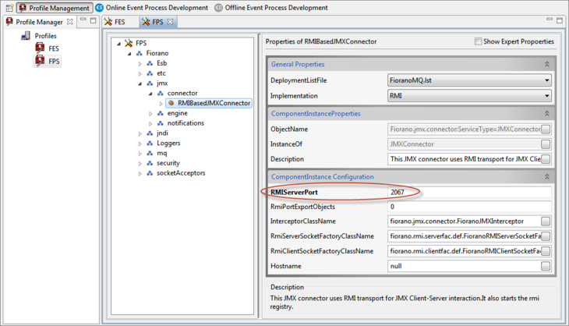The width and height of the screenshot is (569, 326).
Task: Click the Loggers node icon
Action: point(150,143)
